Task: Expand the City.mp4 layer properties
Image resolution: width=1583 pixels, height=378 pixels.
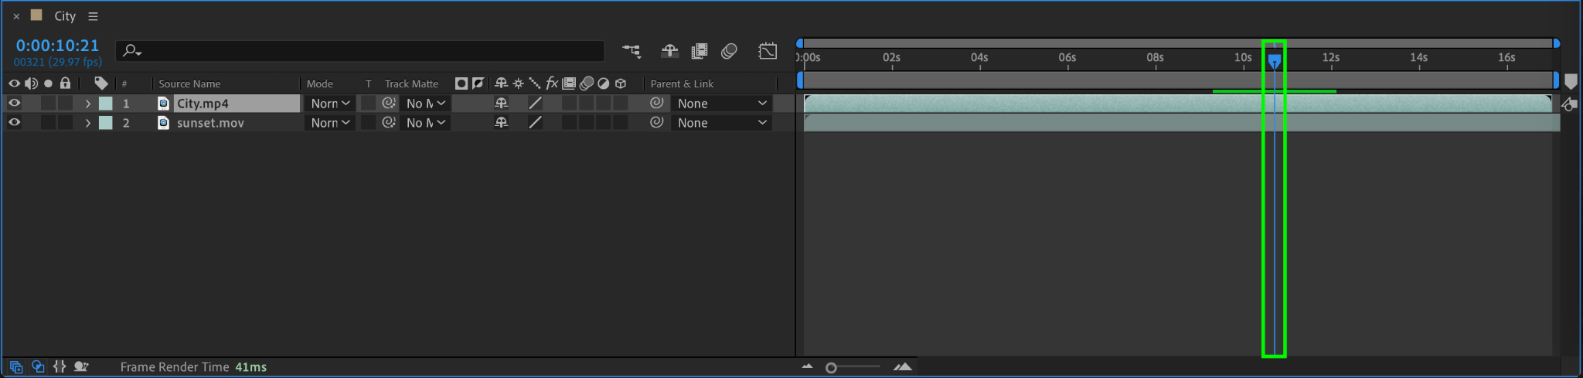Action: pyautogui.click(x=88, y=103)
